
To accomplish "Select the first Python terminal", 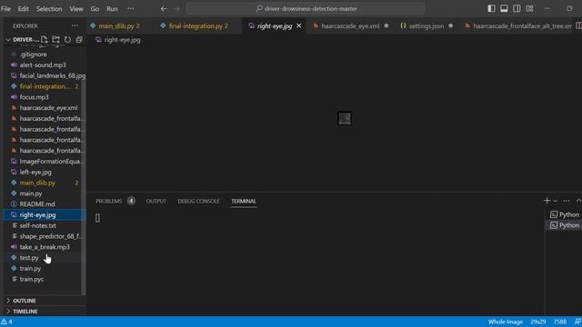I will (564, 214).
